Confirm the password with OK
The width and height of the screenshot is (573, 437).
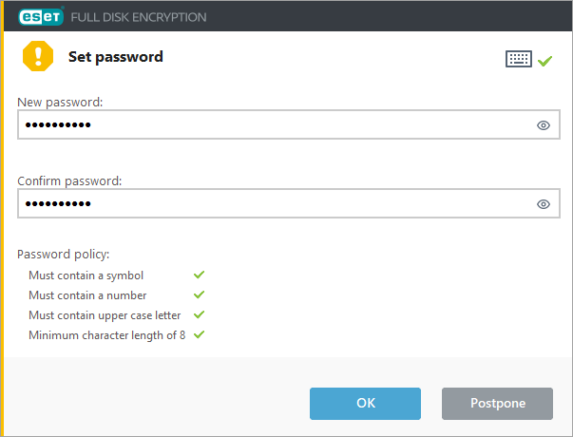pyautogui.click(x=365, y=404)
